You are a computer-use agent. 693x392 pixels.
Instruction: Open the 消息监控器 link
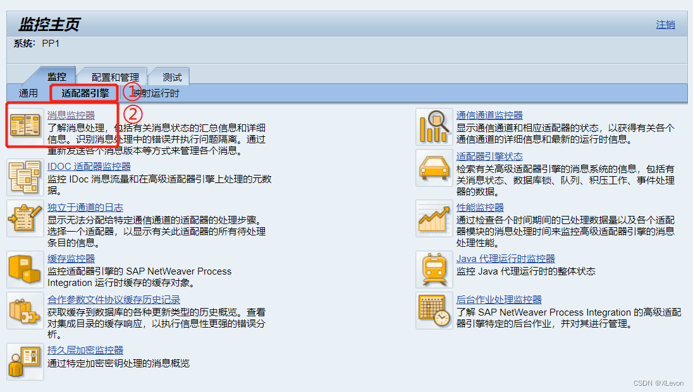coord(71,115)
